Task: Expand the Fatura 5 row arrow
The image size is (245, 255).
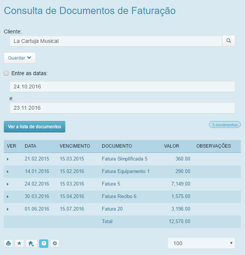Action: (8, 184)
